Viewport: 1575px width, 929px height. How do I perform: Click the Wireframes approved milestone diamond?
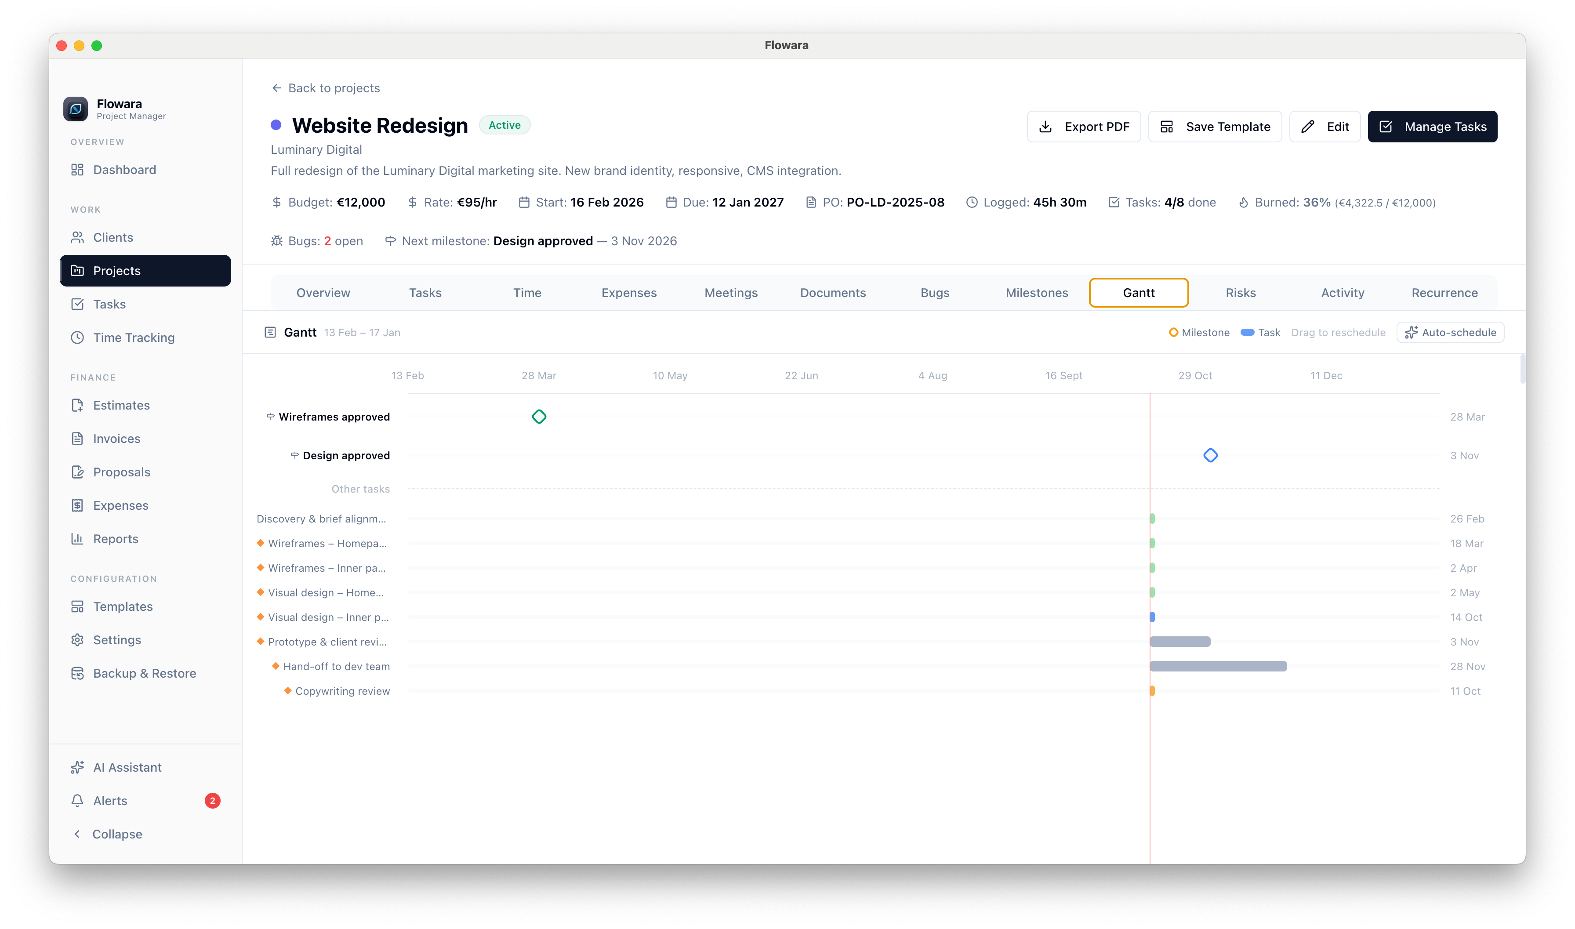point(539,417)
